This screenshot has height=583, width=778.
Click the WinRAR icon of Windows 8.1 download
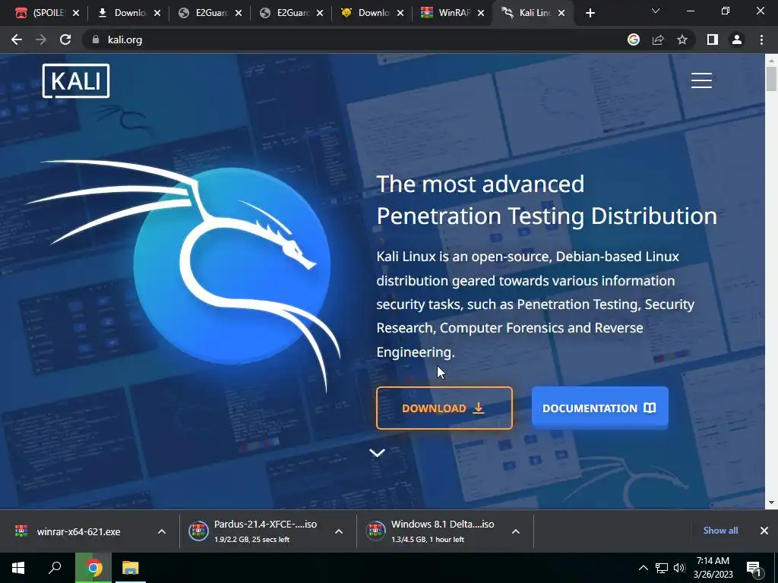pos(375,531)
